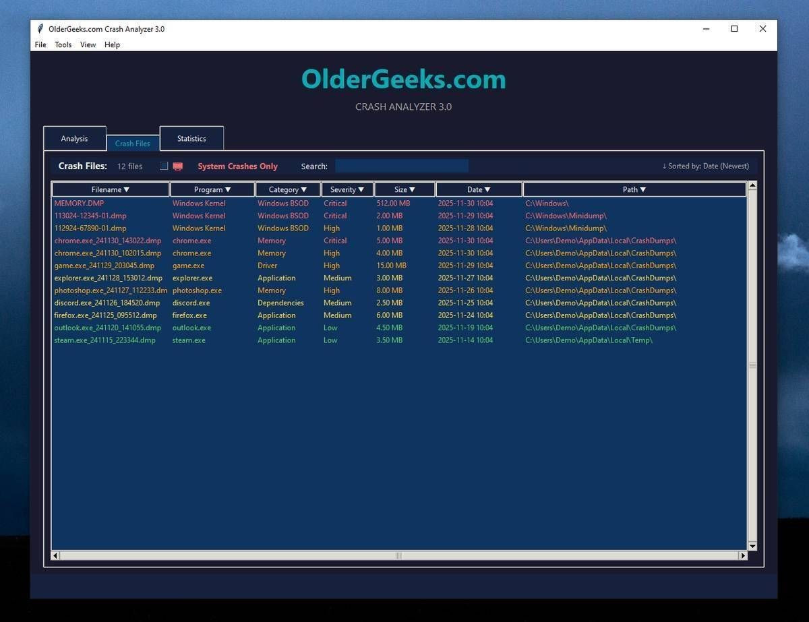Open the File menu

click(40, 44)
